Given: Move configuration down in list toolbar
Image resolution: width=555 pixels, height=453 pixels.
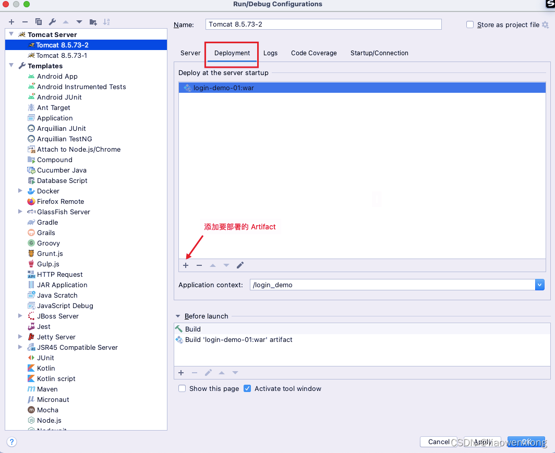Looking at the screenshot, I should coord(79,22).
